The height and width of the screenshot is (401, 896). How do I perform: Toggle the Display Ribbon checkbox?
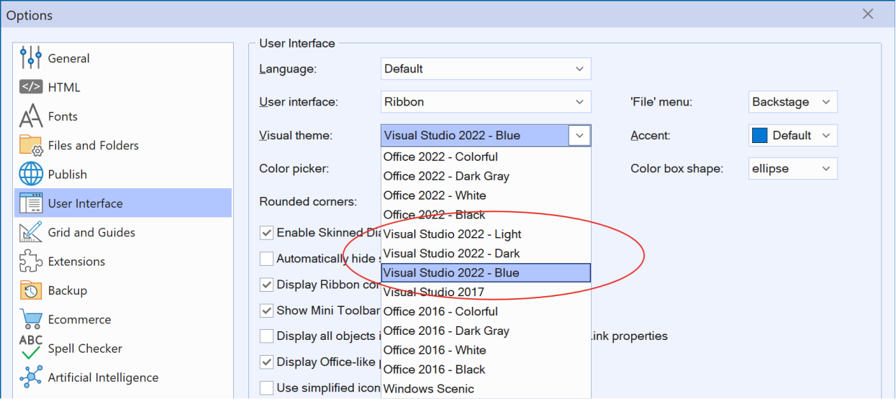266,285
